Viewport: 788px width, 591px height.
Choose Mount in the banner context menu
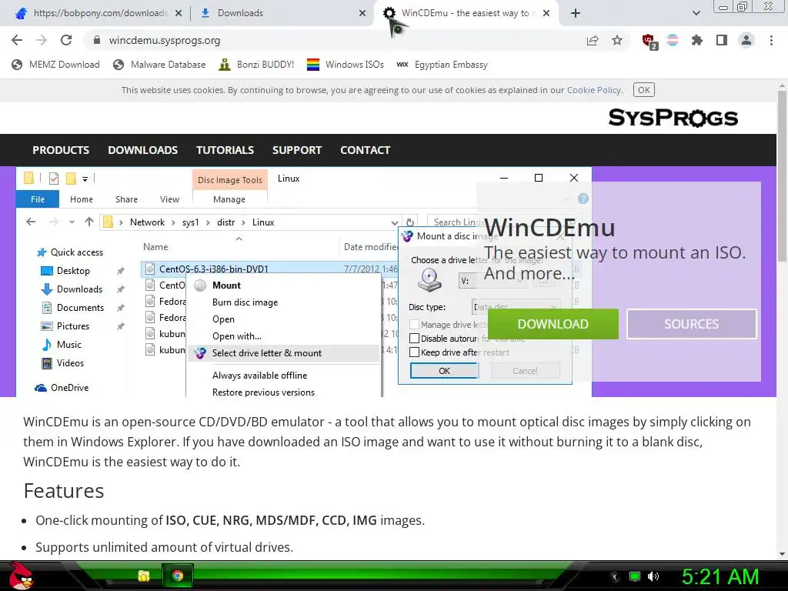[x=226, y=285]
